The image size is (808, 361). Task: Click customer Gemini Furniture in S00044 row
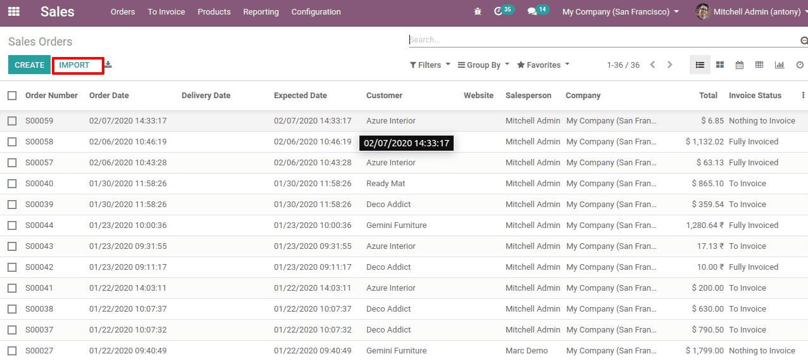396,225
